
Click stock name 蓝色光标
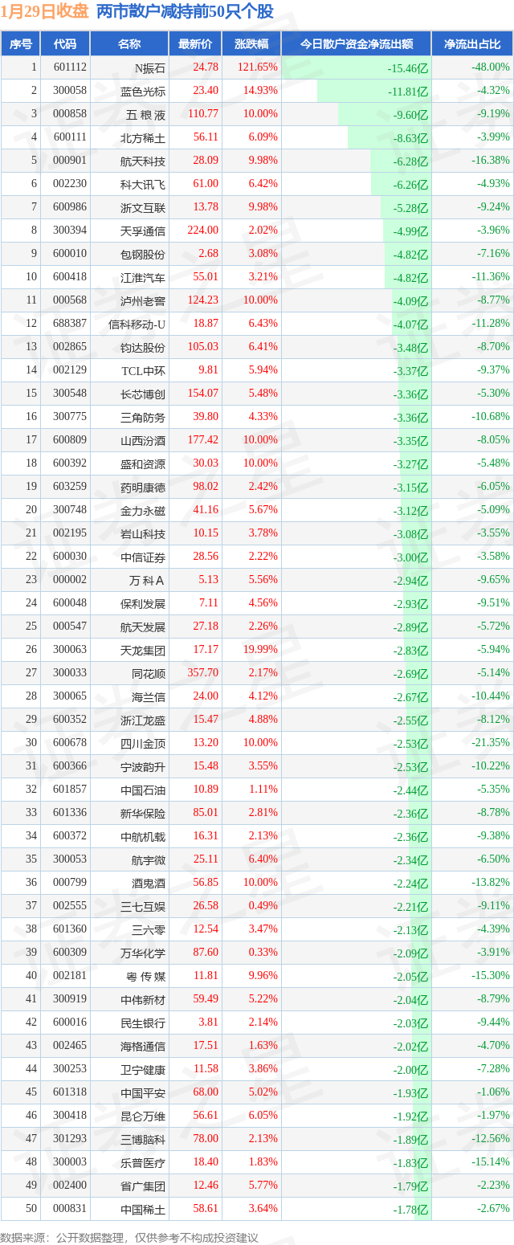pyautogui.click(x=143, y=91)
